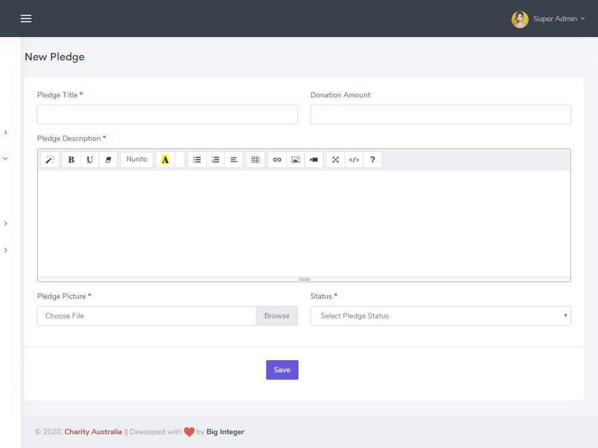This screenshot has height=448, width=598.
Task: Open the text color picker
Action: point(166,159)
